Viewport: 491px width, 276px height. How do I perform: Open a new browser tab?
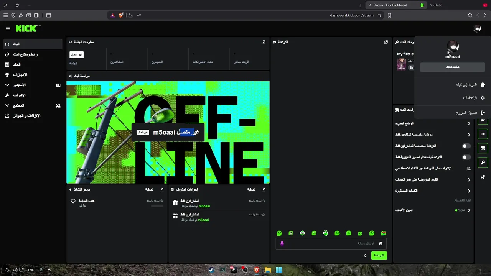(x=360, y=5)
